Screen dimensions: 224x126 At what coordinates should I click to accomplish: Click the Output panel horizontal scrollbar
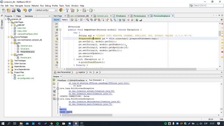point(87,115)
